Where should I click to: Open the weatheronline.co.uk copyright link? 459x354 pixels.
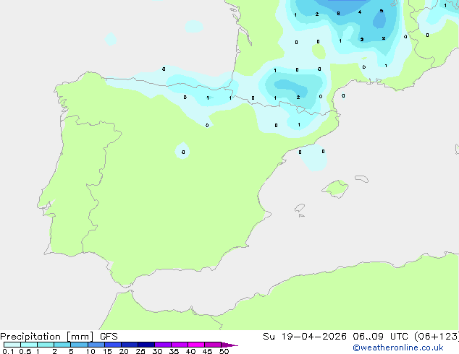(398, 347)
